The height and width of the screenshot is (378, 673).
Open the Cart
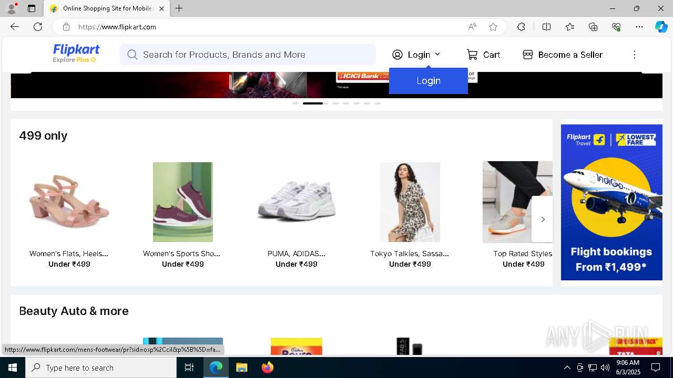pos(483,55)
